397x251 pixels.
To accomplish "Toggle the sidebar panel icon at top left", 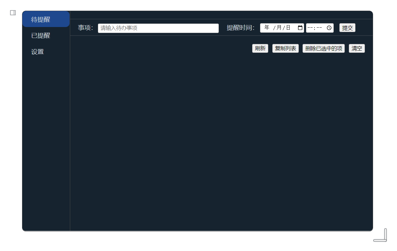I will [x=13, y=13].
